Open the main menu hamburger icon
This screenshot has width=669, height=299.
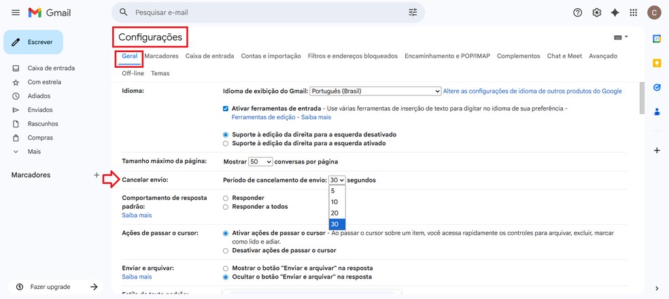click(x=16, y=13)
